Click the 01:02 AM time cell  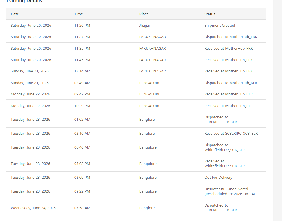pyautogui.click(x=82, y=120)
